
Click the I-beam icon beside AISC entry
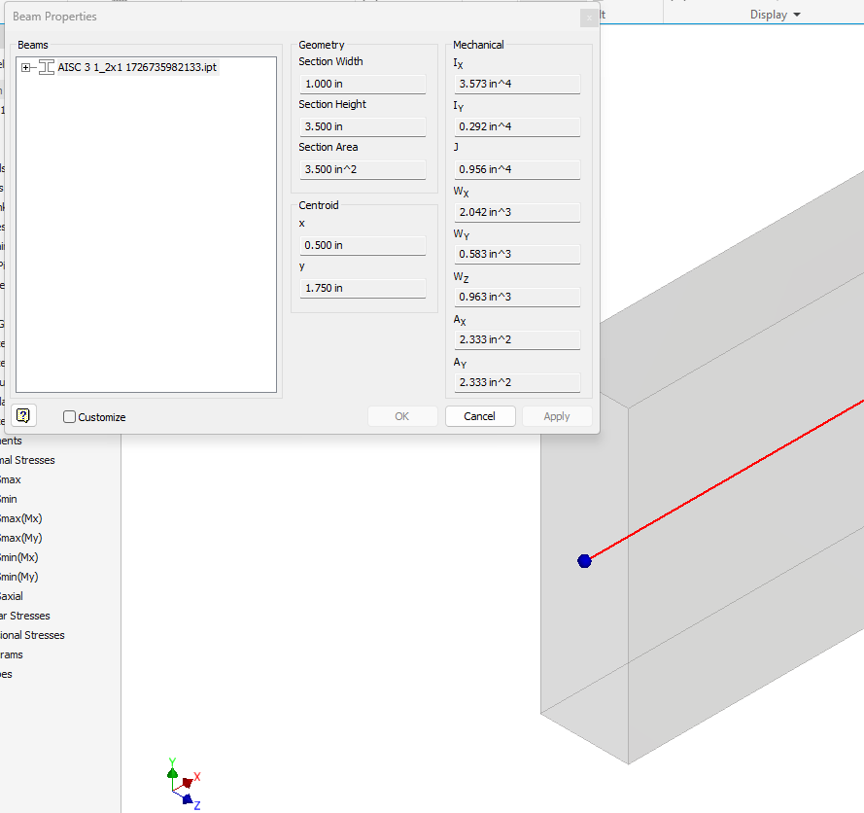pyautogui.click(x=46, y=67)
